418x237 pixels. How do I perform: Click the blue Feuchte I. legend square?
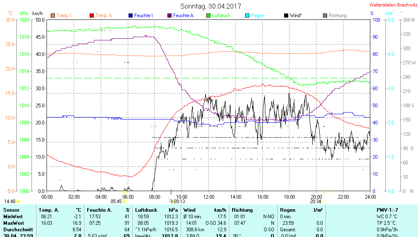click(x=131, y=16)
